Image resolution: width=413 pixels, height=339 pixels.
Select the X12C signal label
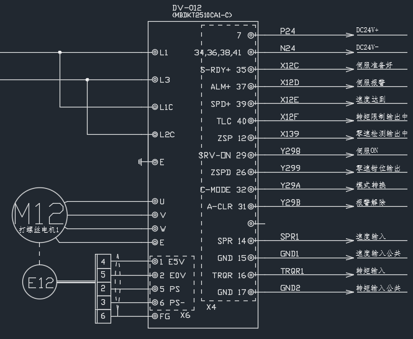pos(289,65)
